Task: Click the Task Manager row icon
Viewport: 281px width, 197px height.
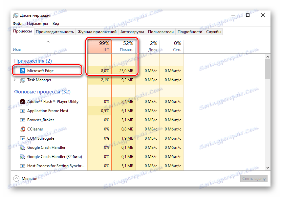Action: pos(22,80)
